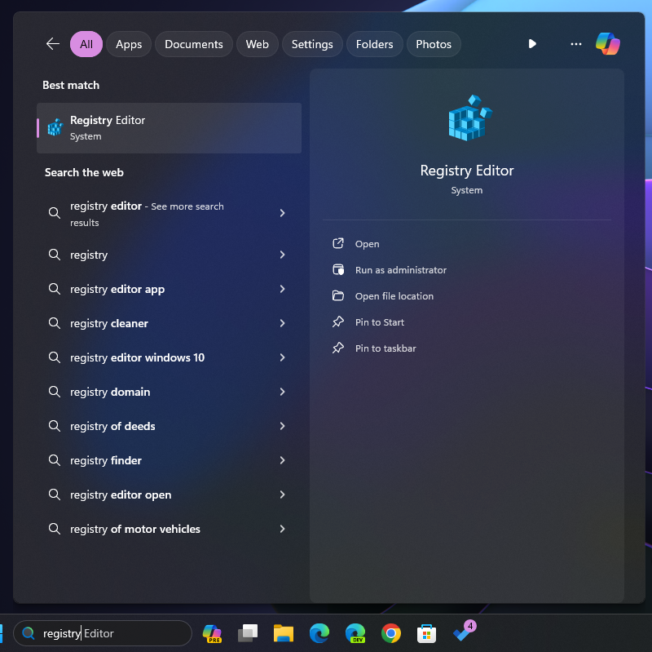
Task: Choose Pin to Start
Action: point(379,322)
